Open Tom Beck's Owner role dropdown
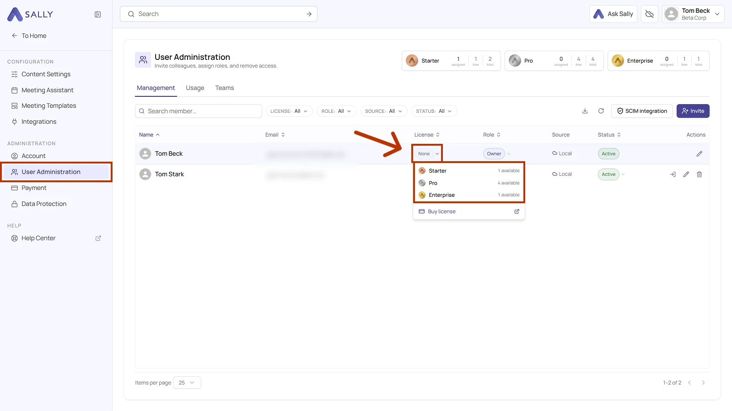 496,153
